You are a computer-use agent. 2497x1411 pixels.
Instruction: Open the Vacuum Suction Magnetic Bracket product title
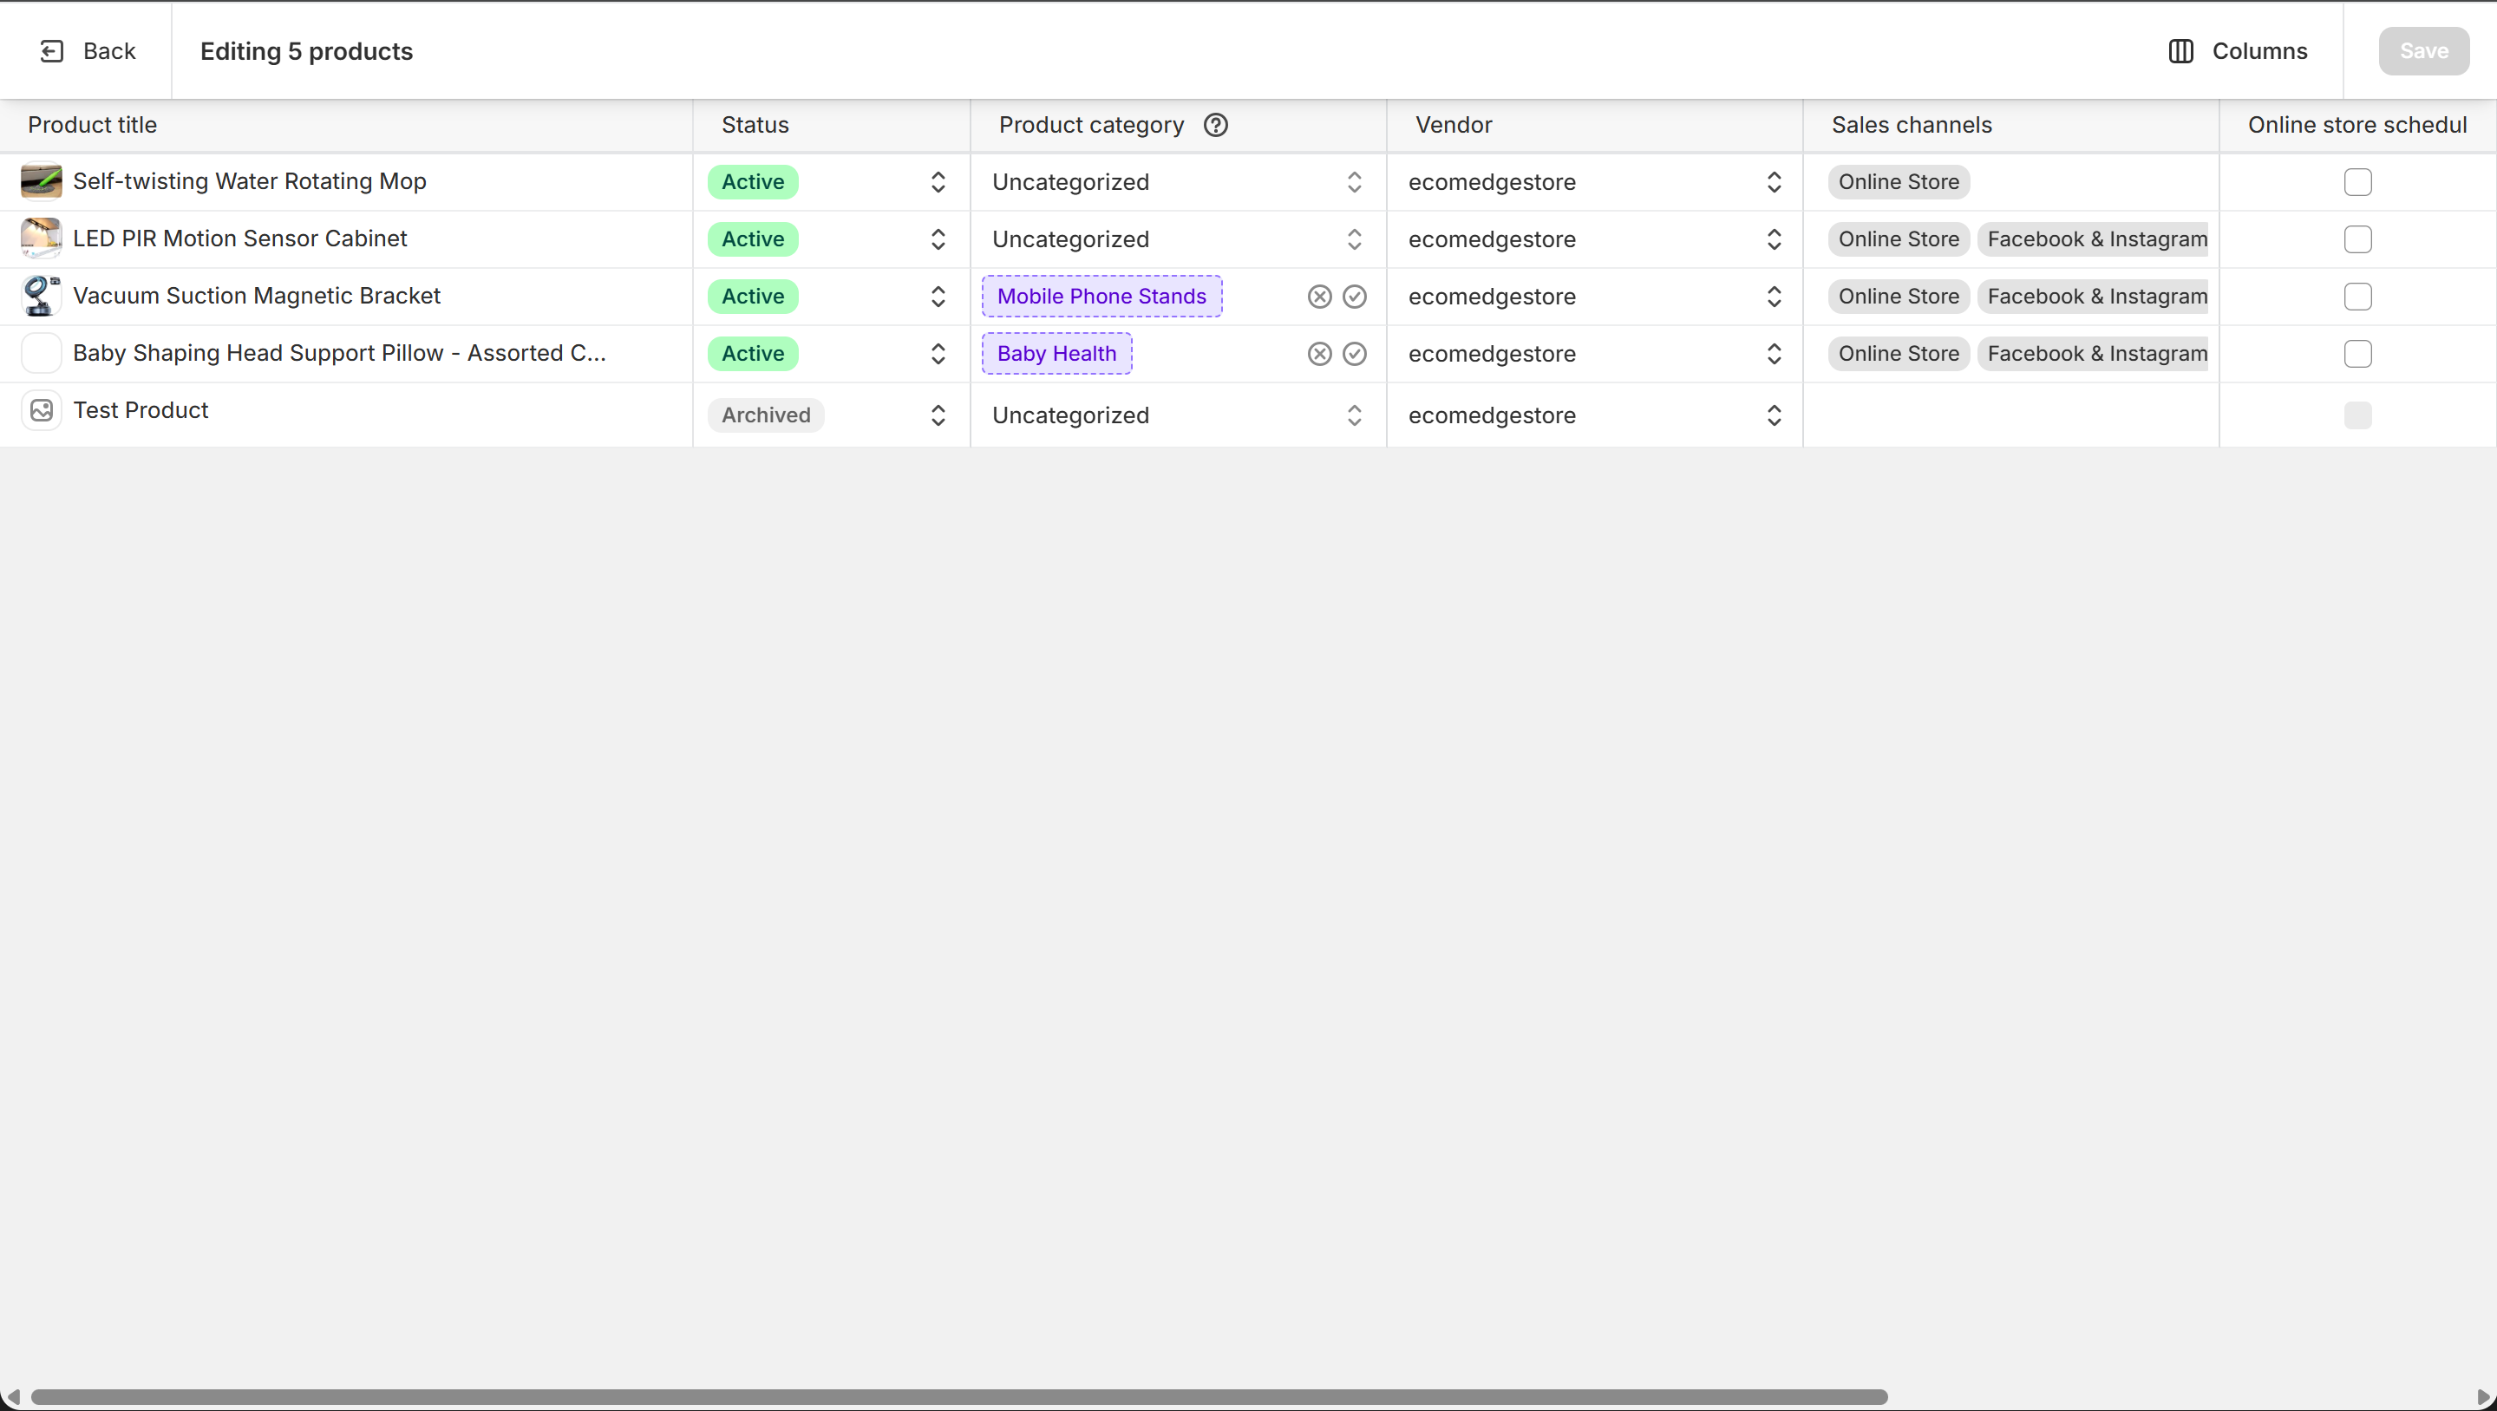click(257, 296)
